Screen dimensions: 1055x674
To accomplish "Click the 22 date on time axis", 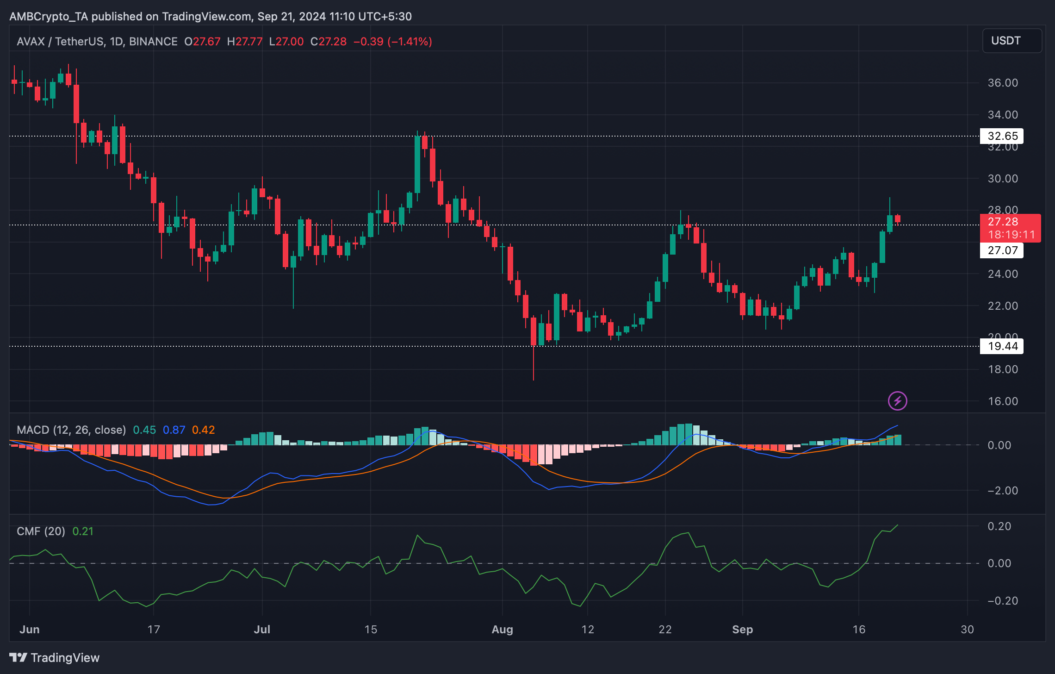I will 665,630.
